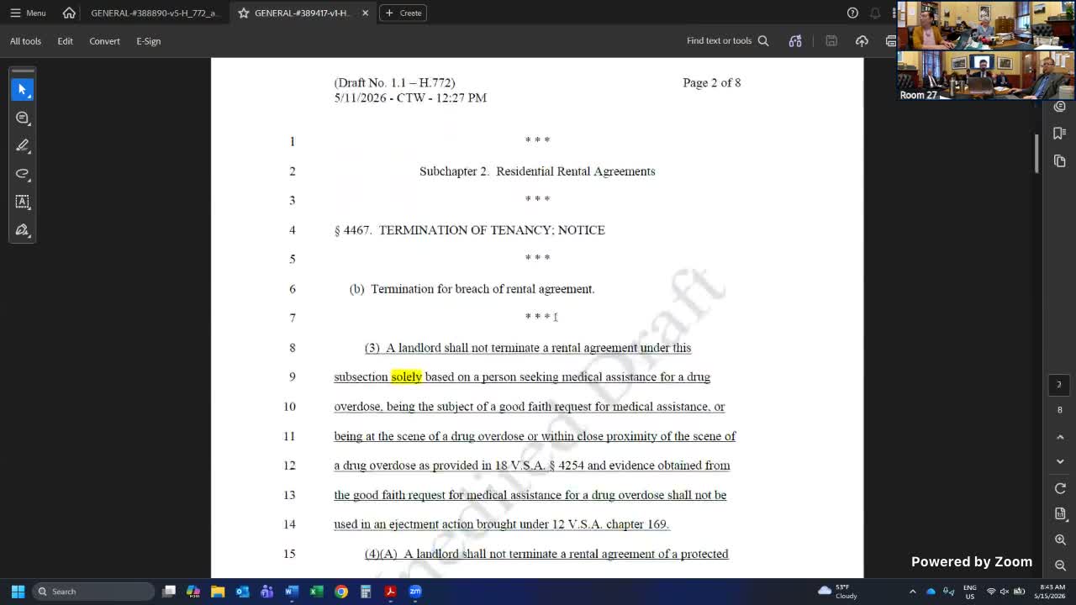
Task: Click the ENG US language indicator
Action: pos(970,592)
